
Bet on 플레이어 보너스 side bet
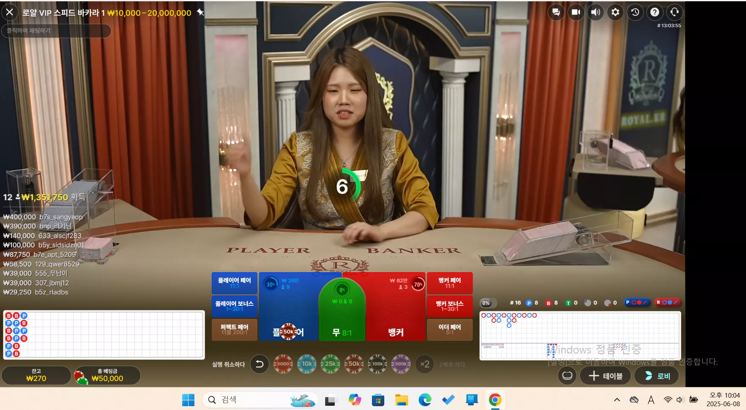point(234,306)
